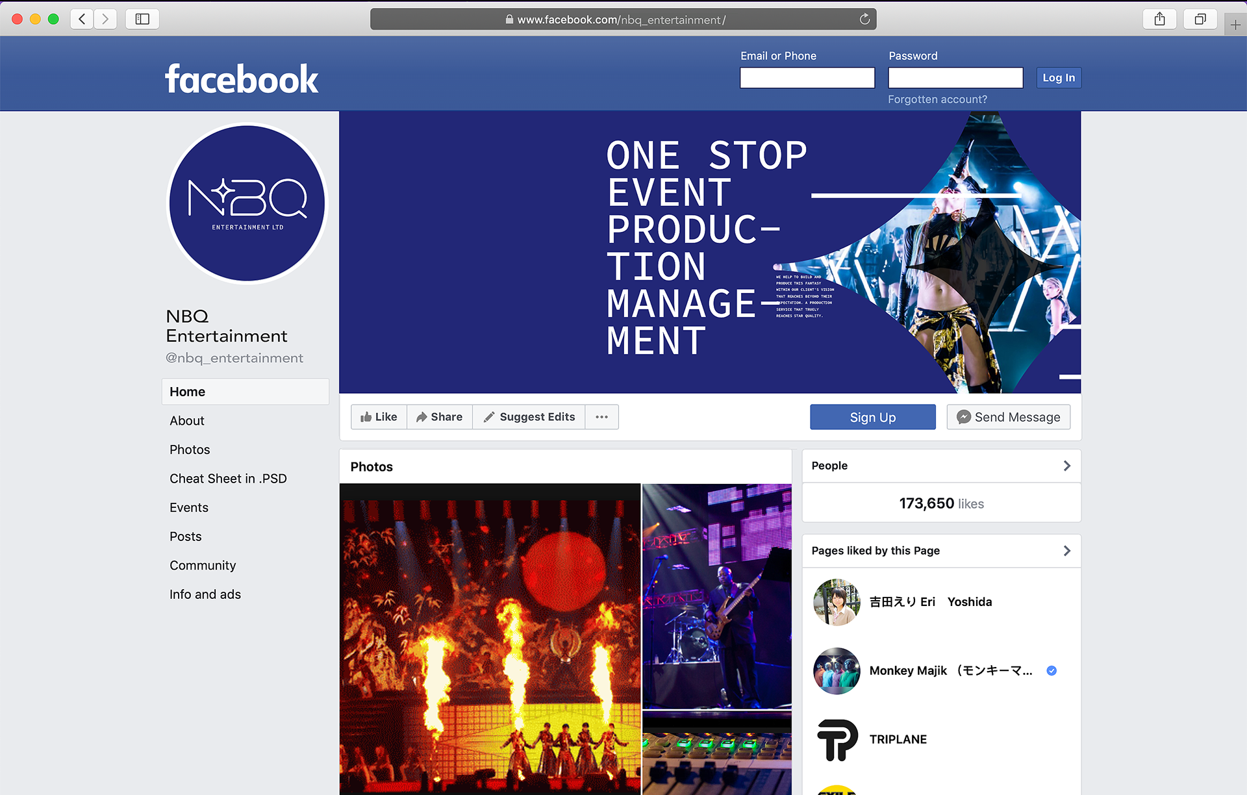Click the People heading

[x=829, y=466]
